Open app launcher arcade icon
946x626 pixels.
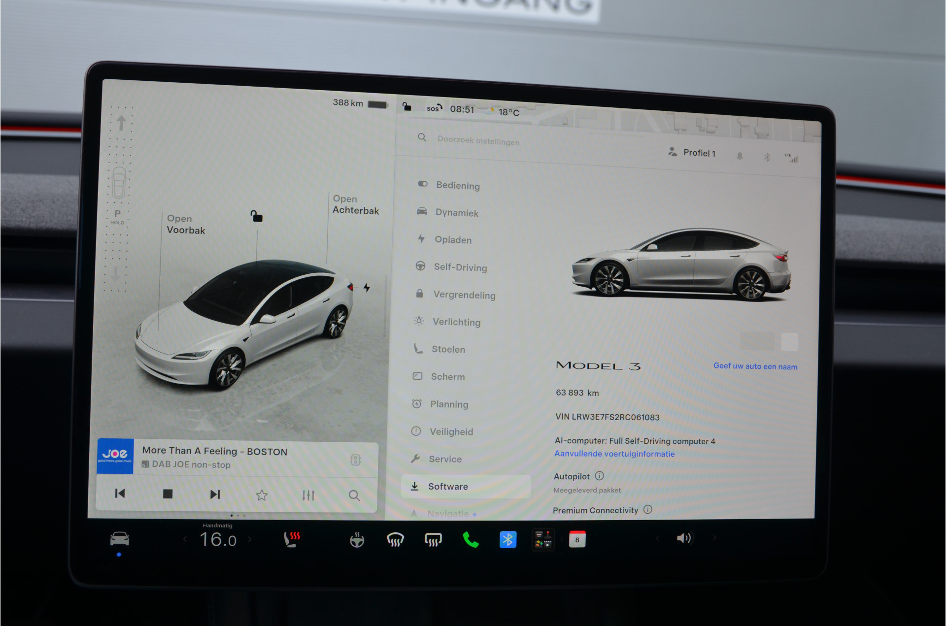[543, 540]
